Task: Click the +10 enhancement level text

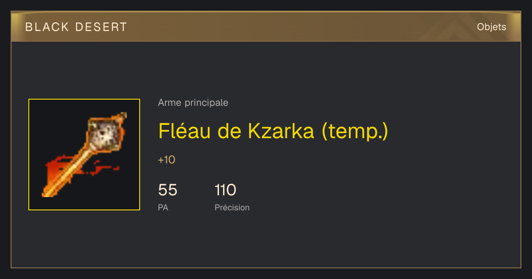Action: click(167, 160)
